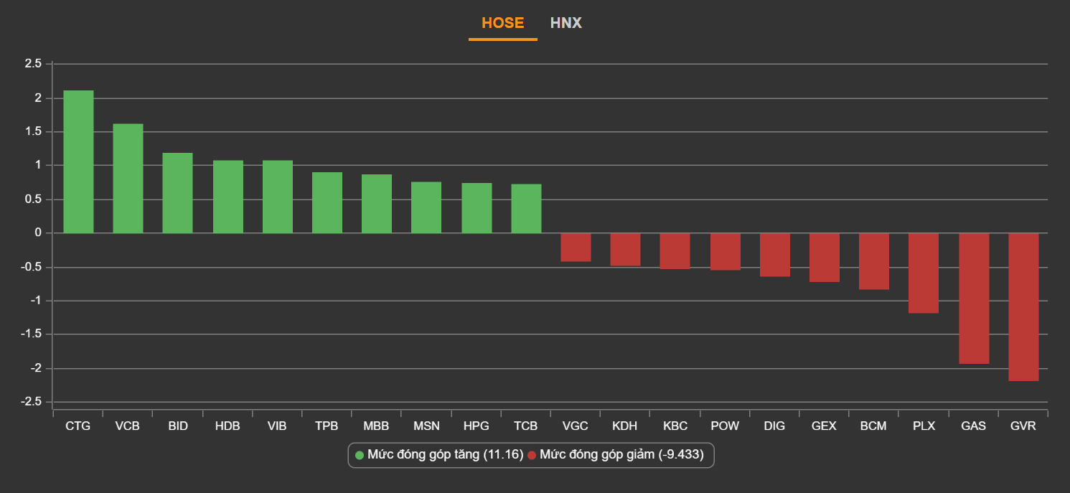
Task: Click the green BID bar
Action: [177, 193]
